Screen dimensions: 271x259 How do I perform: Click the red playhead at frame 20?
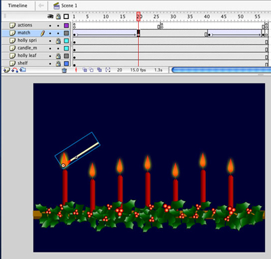pyautogui.click(x=138, y=16)
